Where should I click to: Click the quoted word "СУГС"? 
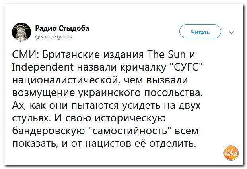coord(187,67)
